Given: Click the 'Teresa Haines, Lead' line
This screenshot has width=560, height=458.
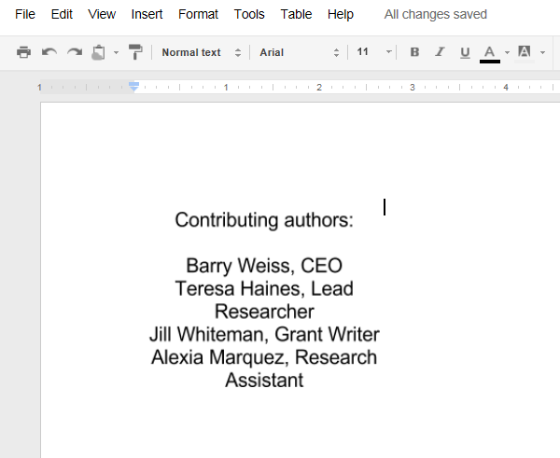Looking at the screenshot, I should click(x=264, y=288).
